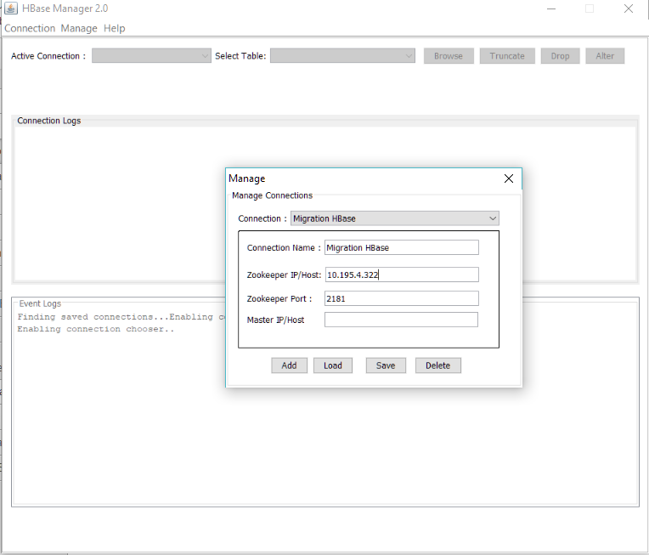
Task: Click the Zookeeper Port field
Action: tap(402, 298)
